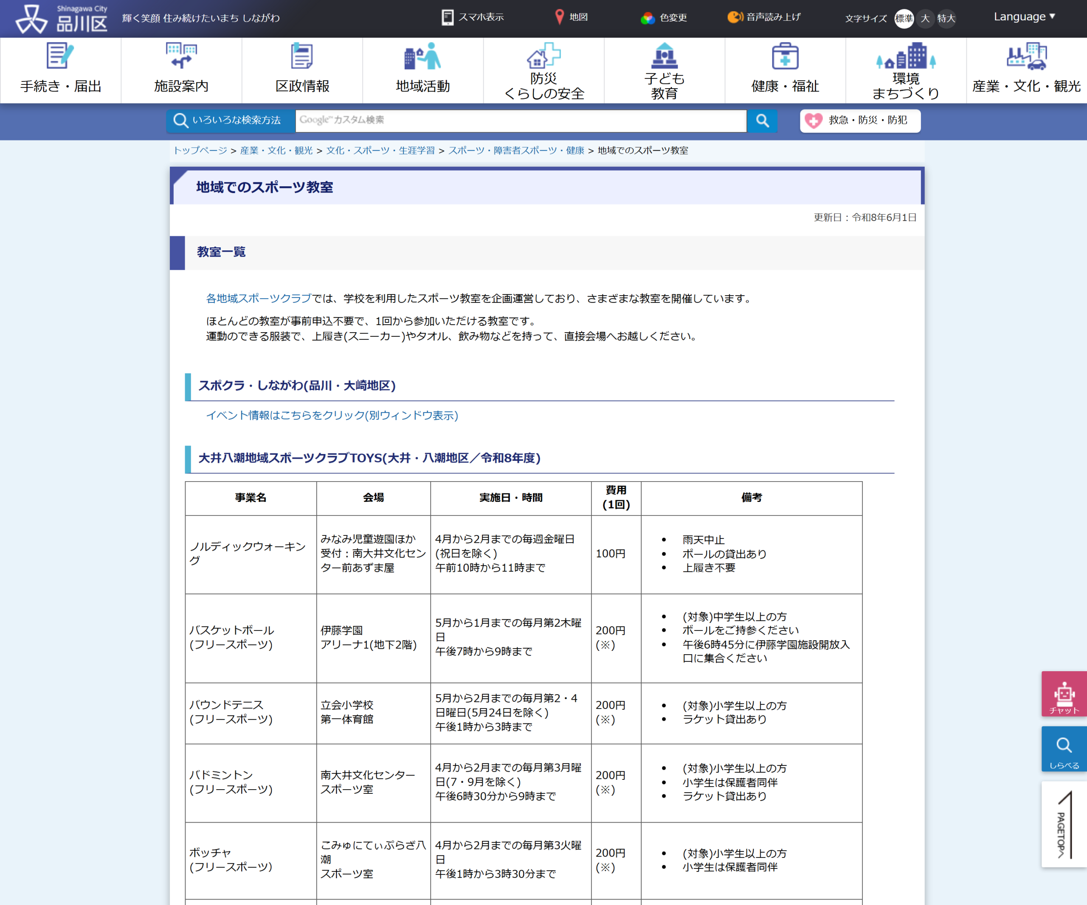The image size is (1087, 905).
Task: Open 産業・文化・観光 breadcrumb link
Action: click(276, 151)
